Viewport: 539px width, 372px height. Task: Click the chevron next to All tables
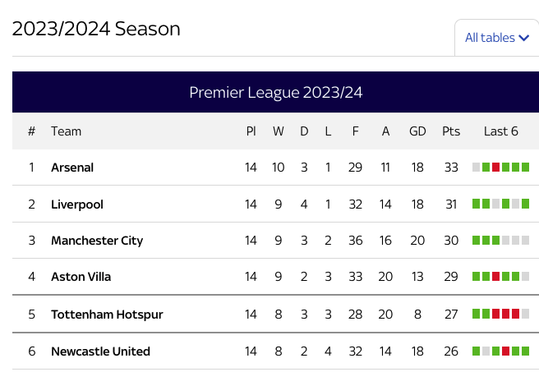click(524, 38)
